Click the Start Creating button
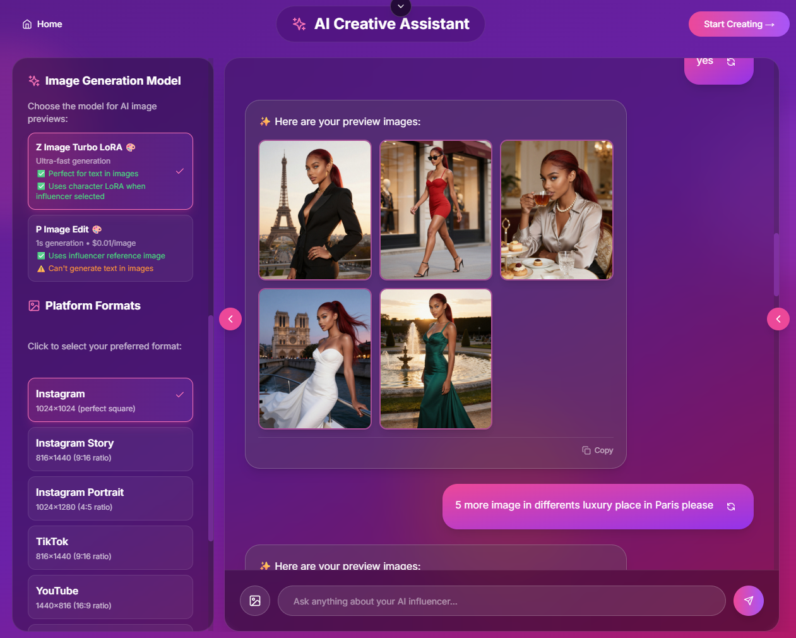Image resolution: width=796 pixels, height=638 pixels. [739, 23]
